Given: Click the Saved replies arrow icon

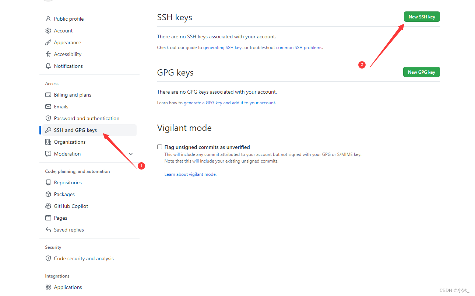Looking at the screenshot, I should 48,230.
